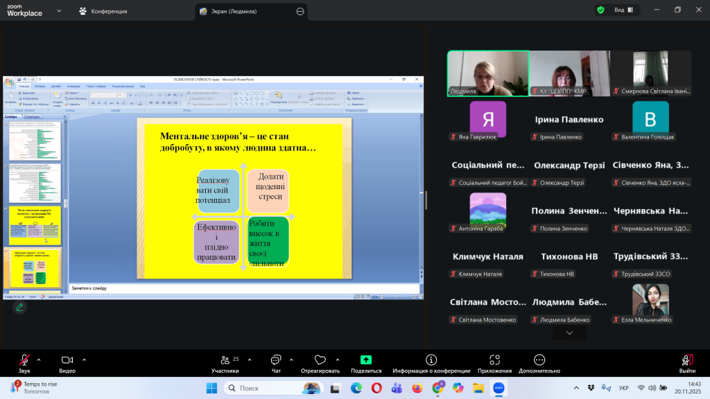This screenshot has width=710, height=399.
Task: Click the green Поделиться share screen button
Action: point(366,360)
